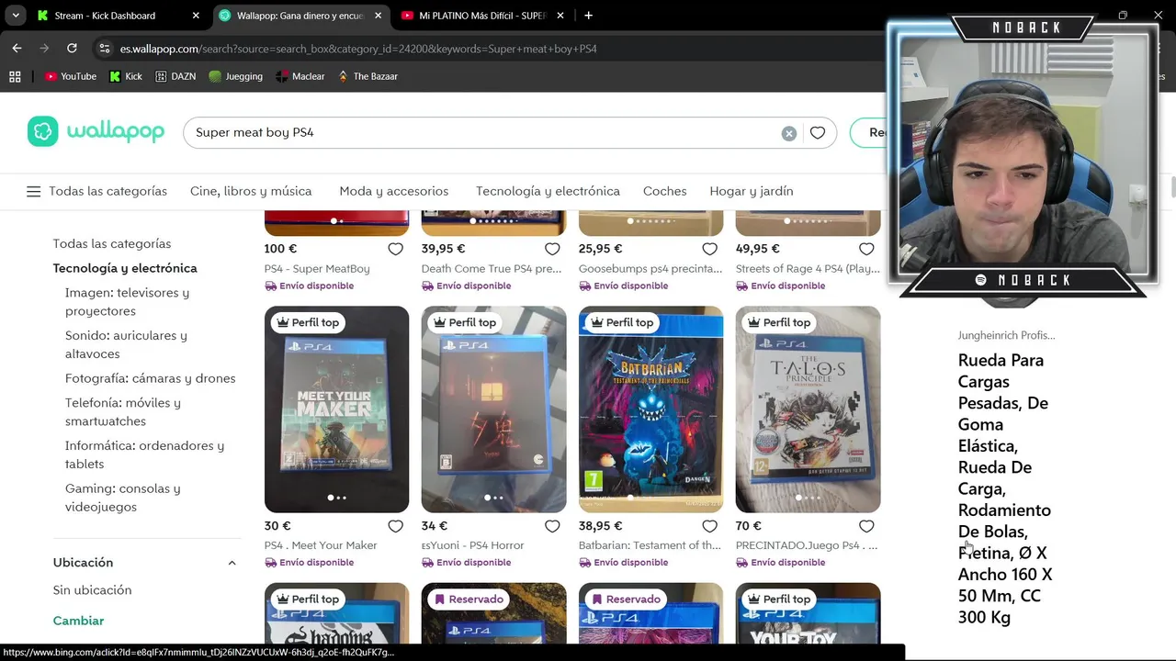Image resolution: width=1176 pixels, height=661 pixels.
Task: Open the Maclear bookmark
Action: click(300, 76)
